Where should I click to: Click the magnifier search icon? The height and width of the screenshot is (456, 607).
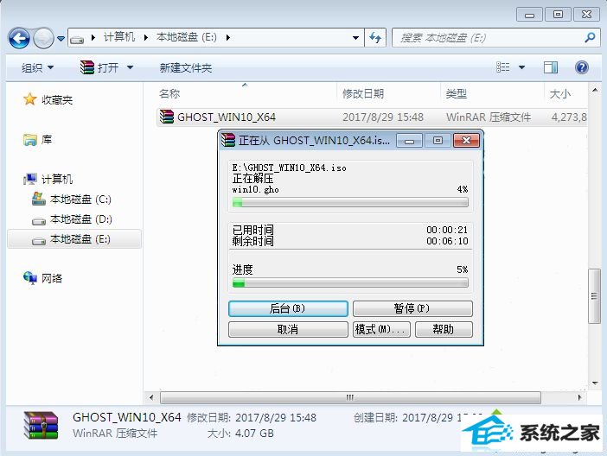click(x=590, y=37)
